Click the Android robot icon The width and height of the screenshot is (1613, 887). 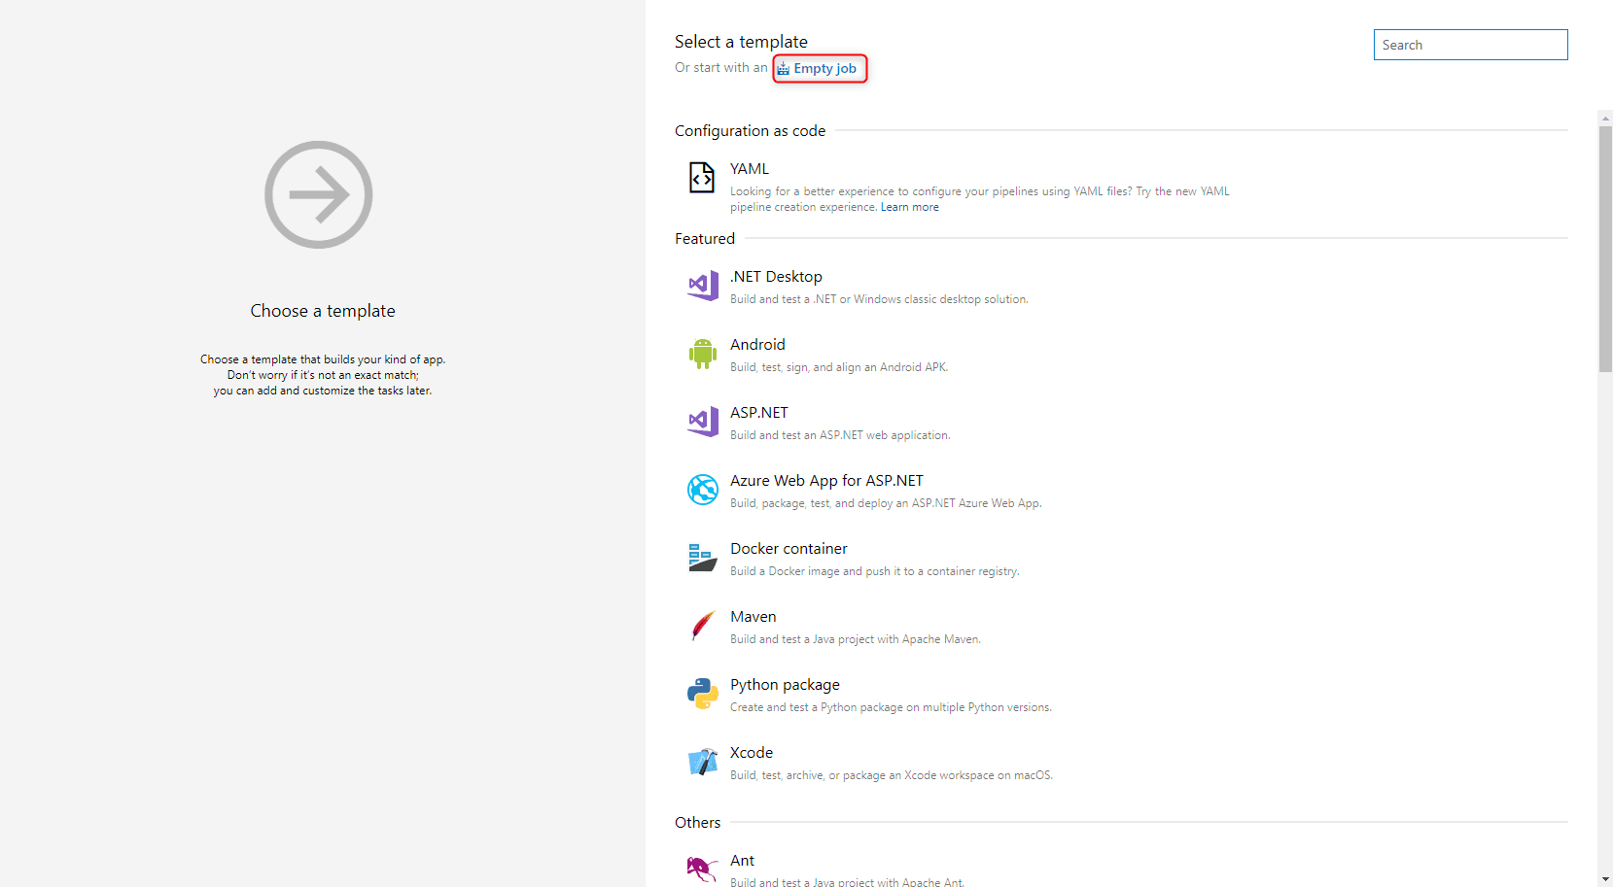[702, 354]
